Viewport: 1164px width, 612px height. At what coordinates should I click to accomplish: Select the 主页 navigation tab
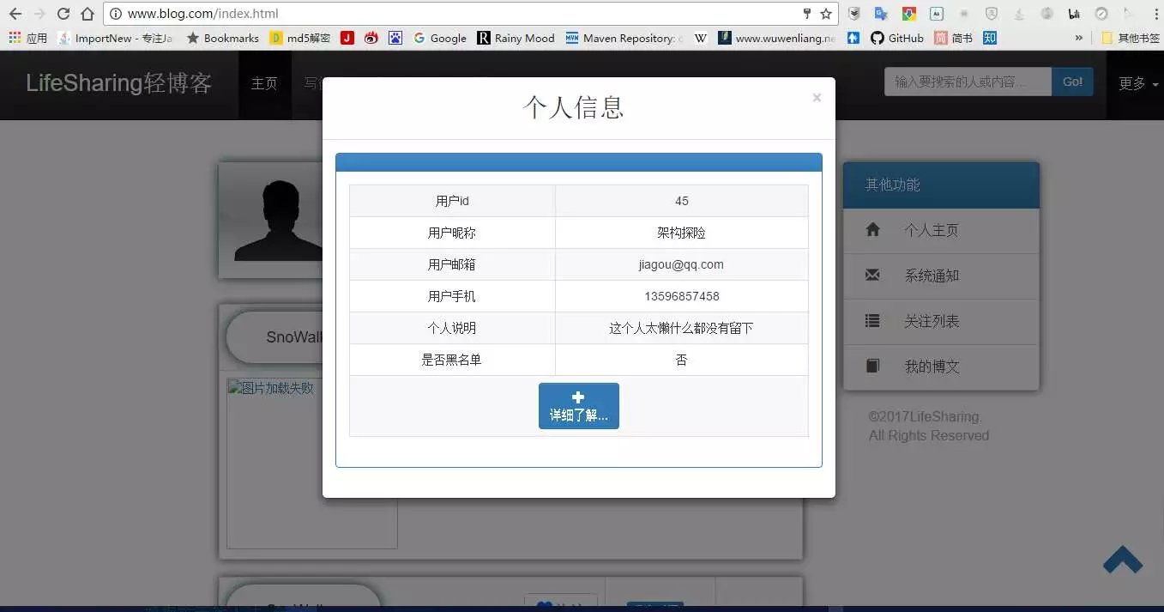264,83
